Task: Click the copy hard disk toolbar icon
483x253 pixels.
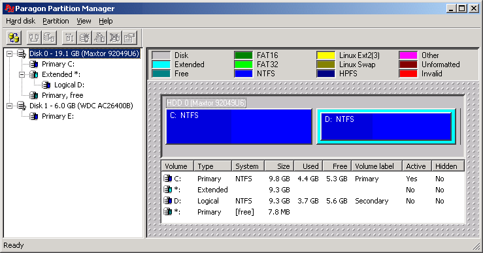Action: point(49,38)
